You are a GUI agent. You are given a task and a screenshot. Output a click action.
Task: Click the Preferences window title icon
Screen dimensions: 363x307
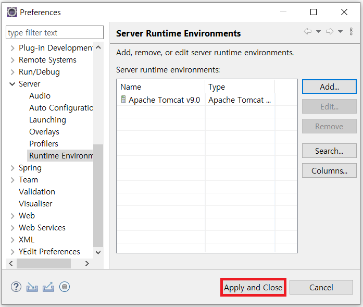pos(12,12)
